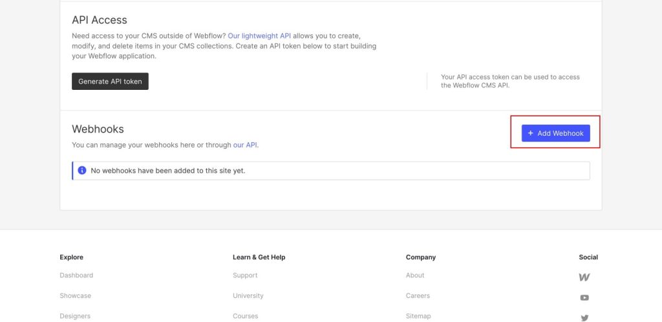Click the Generate API token button
Screen dimensions: 662x322
coord(110,81)
